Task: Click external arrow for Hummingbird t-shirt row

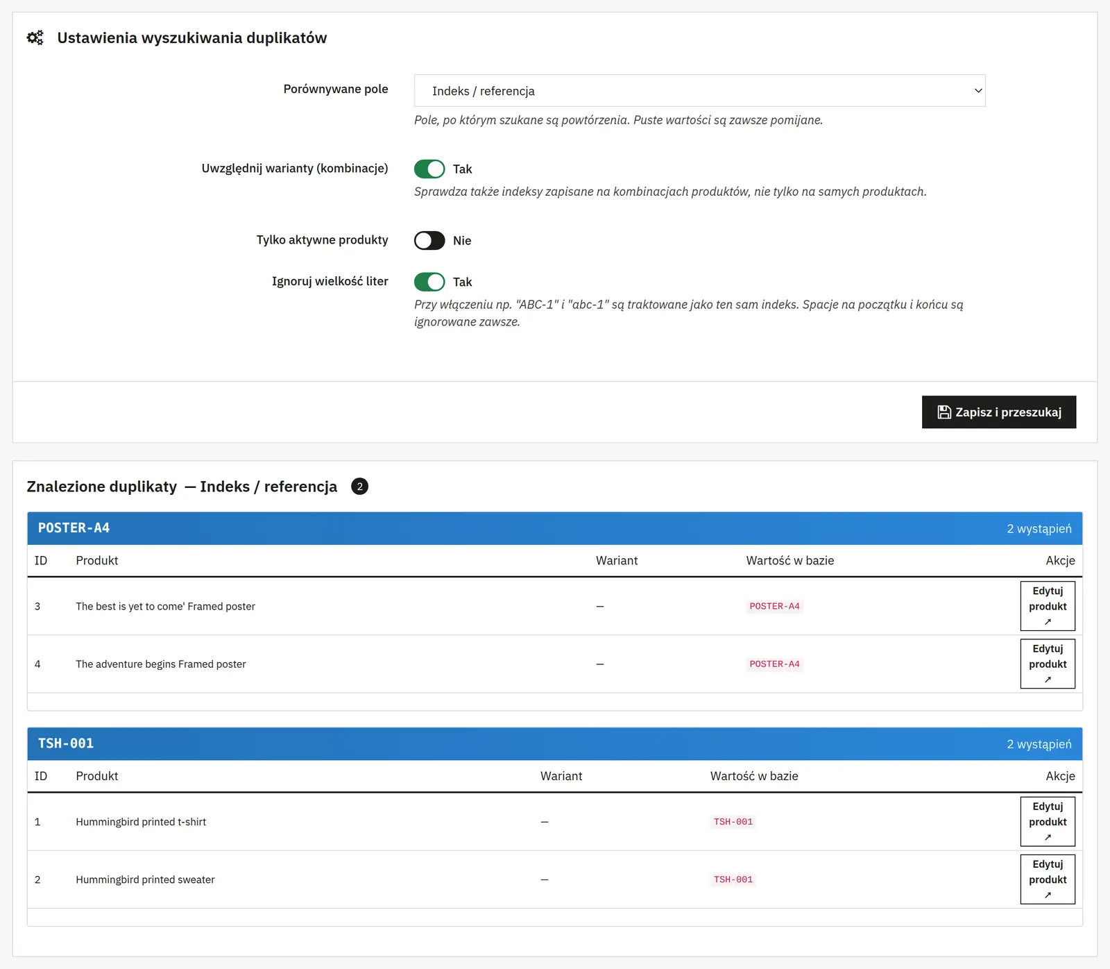Action: click(1048, 837)
